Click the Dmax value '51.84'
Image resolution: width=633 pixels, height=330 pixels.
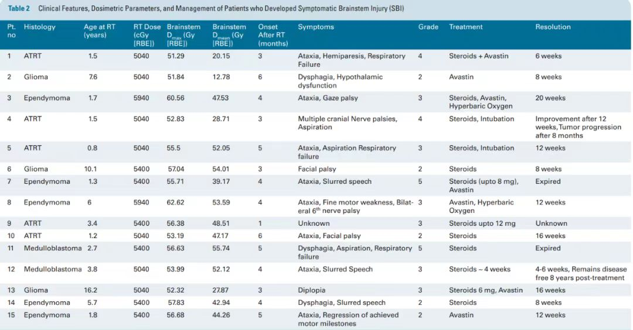[176, 77]
